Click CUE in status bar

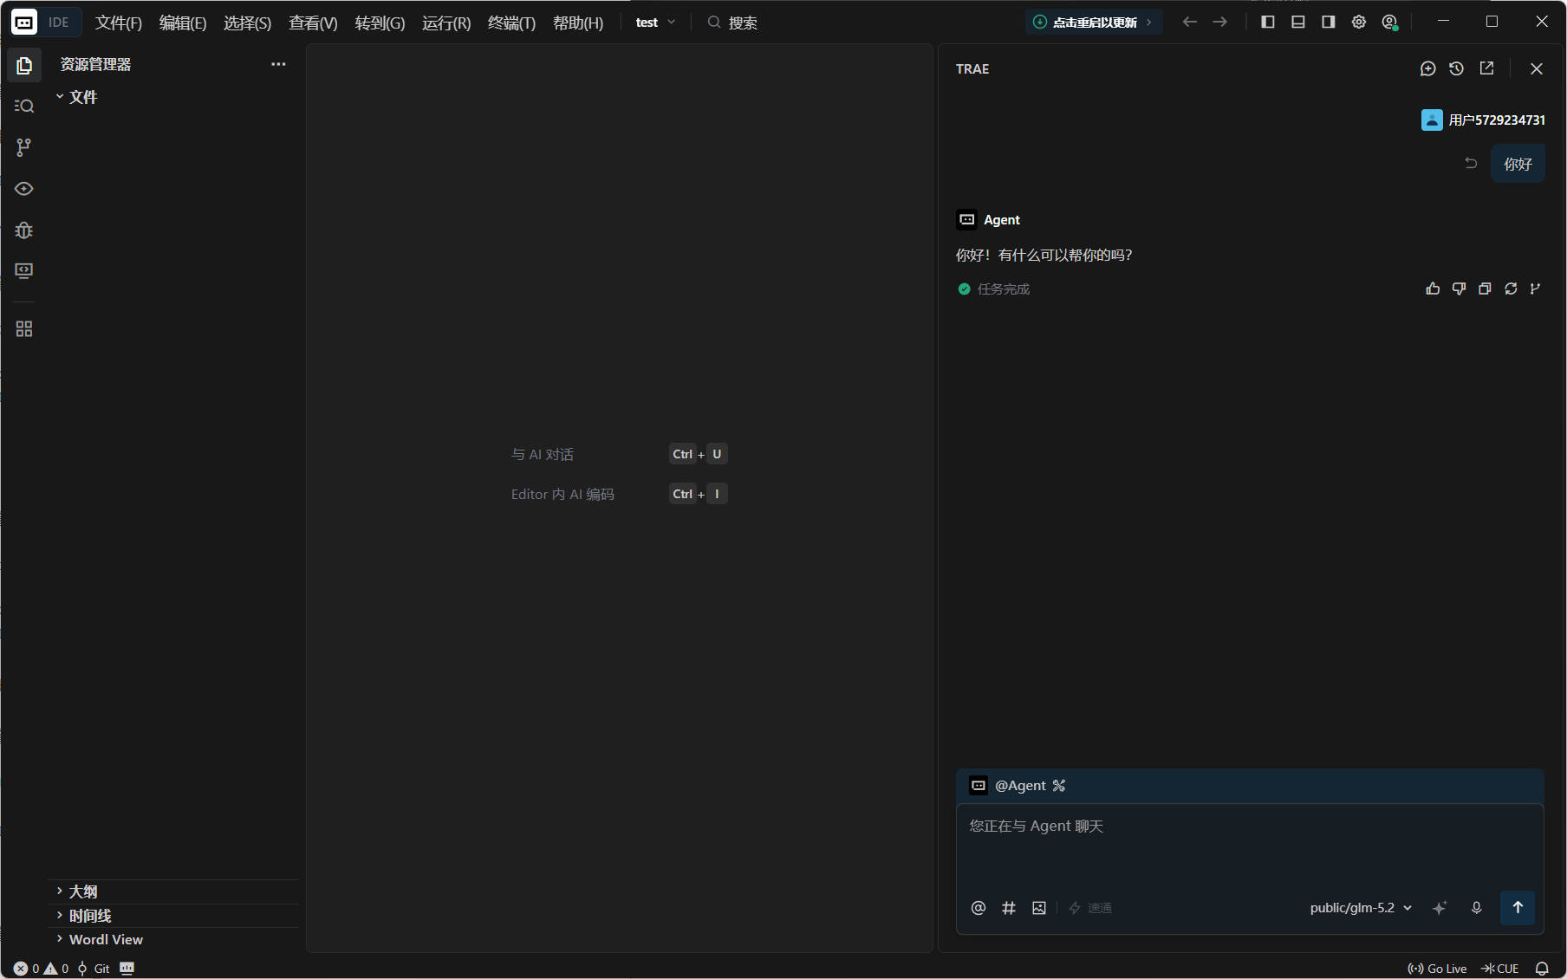[1500, 969]
